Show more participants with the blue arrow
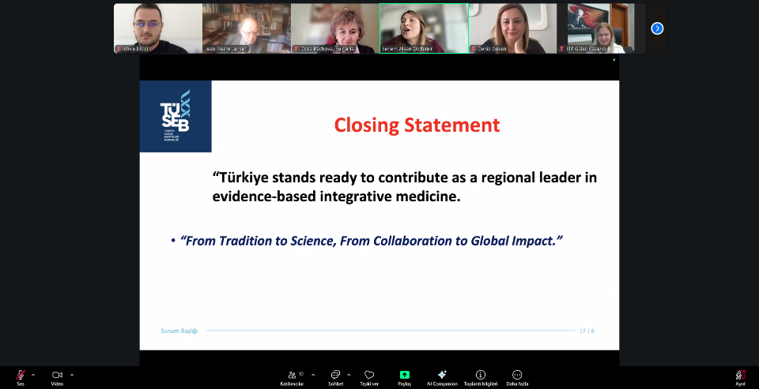The height and width of the screenshot is (389, 759). (657, 28)
